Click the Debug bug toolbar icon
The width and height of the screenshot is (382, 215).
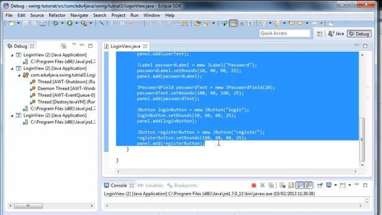pos(56,23)
